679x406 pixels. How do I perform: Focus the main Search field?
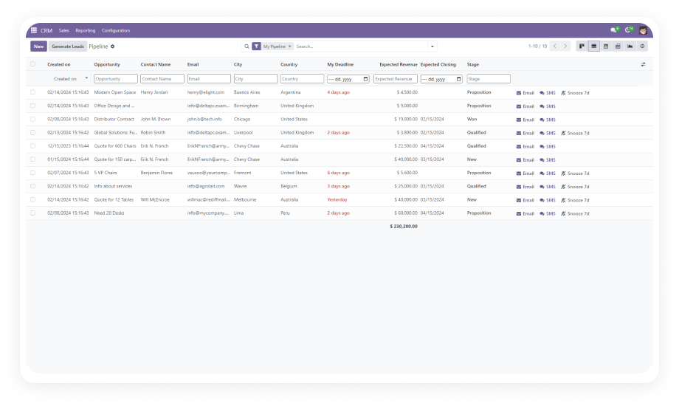[x=360, y=47]
